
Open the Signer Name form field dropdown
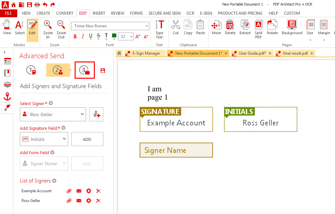[44, 164]
